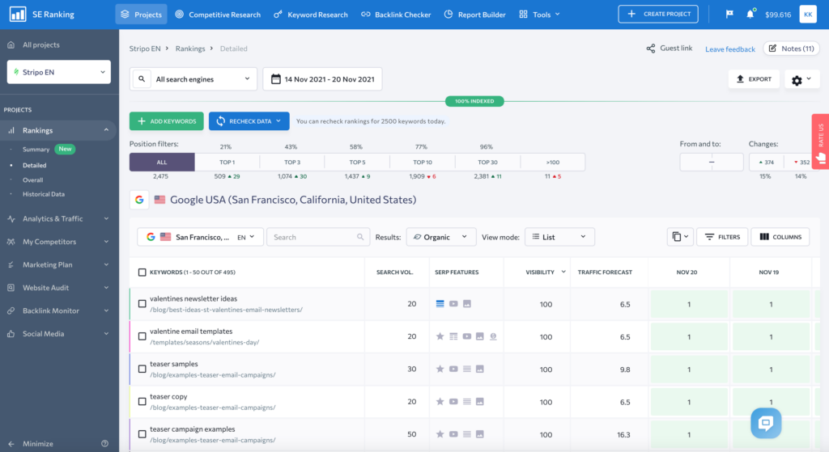Open Notes (11) button

(x=792, y=49)
